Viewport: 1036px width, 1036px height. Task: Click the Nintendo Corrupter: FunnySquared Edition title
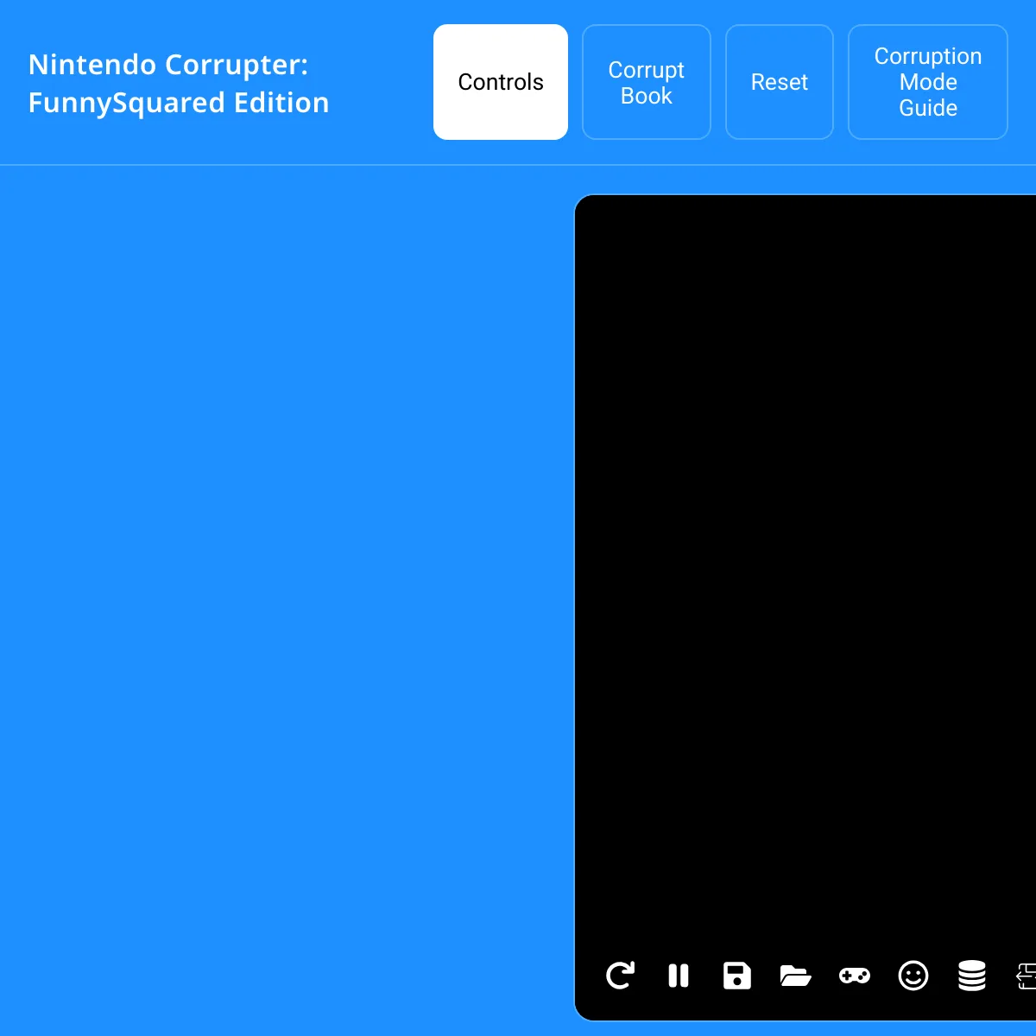(179, 84)
